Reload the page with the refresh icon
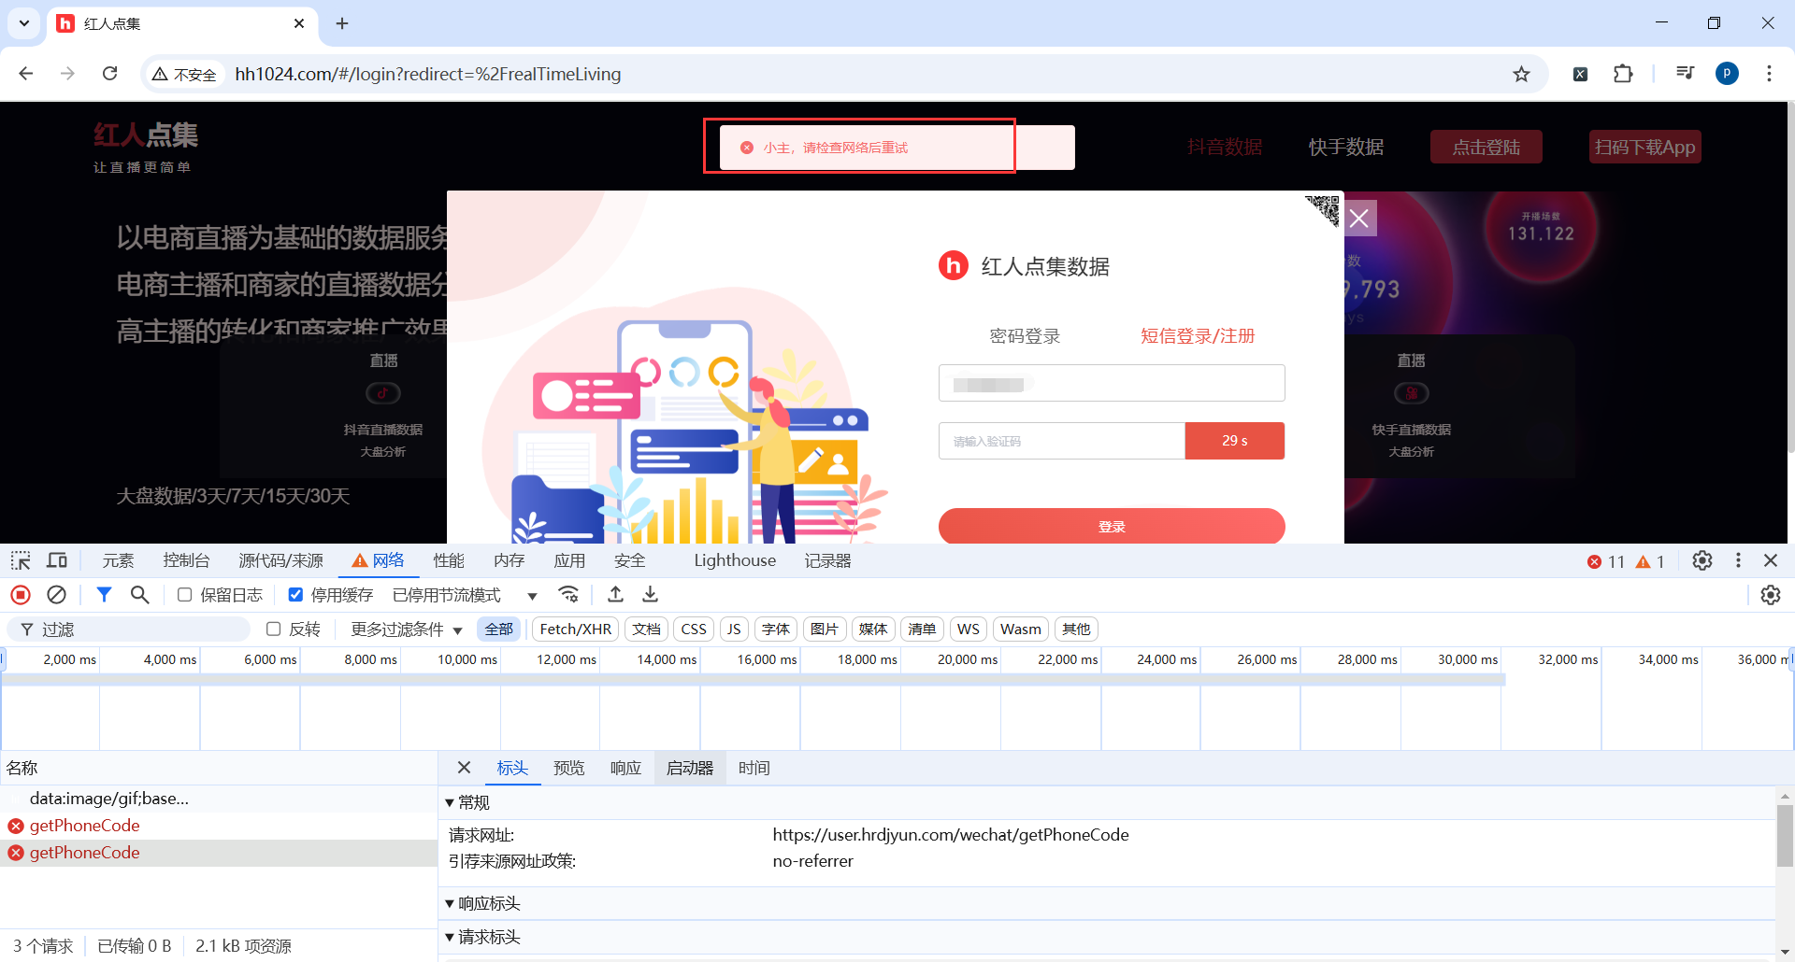Image resolution: width=1795 pixels, height=962 pixels. 109,74
